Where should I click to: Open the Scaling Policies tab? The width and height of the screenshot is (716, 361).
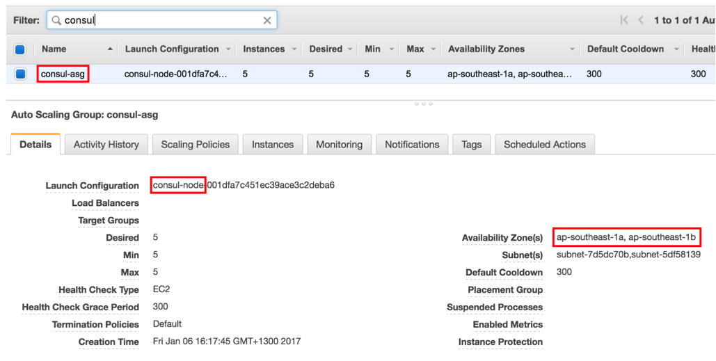tap(196, 144)
